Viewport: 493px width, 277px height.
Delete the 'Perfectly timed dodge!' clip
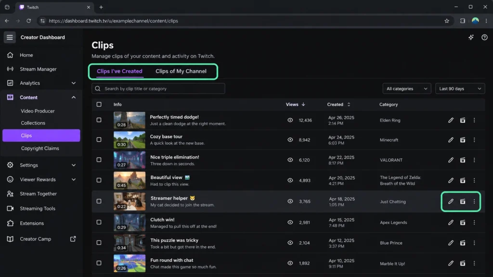pyautogui.click(x=463, y=120)
